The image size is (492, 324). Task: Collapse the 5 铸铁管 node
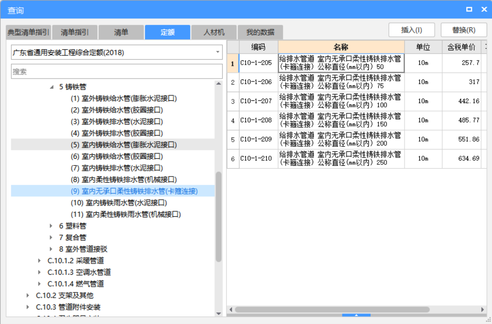tap(52, 87)
